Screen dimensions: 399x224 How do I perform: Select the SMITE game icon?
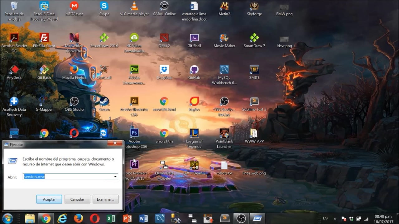(x=254, y=72)
